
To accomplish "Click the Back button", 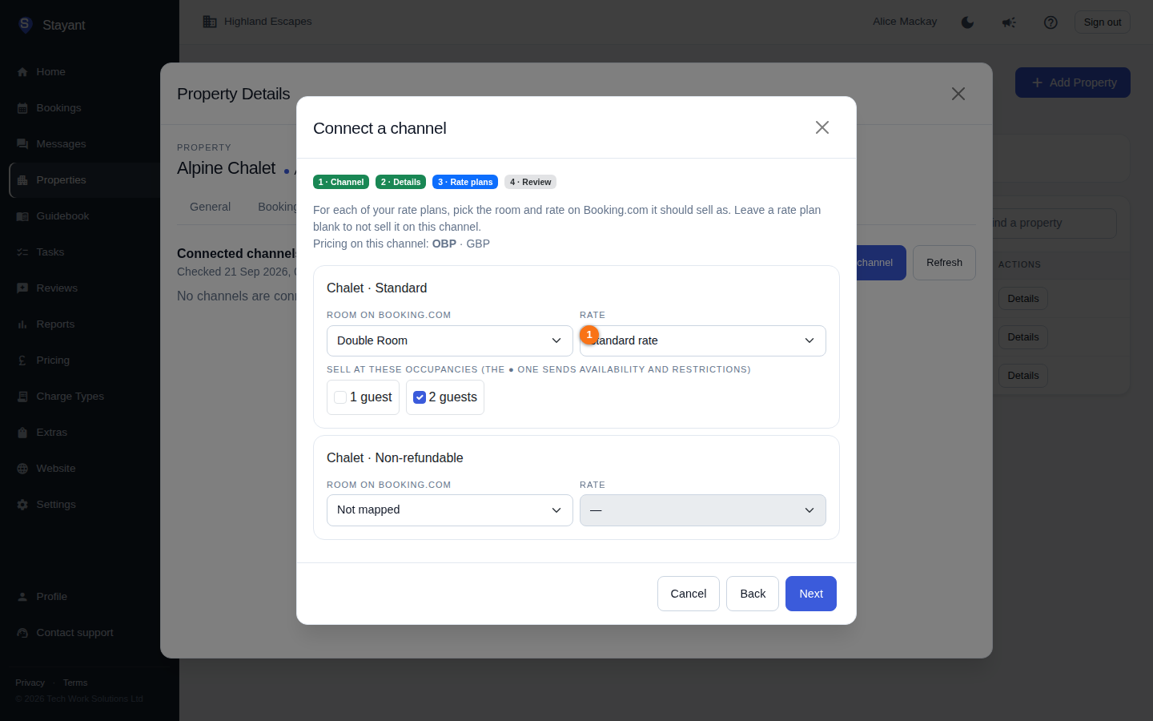I will point(753,594).
